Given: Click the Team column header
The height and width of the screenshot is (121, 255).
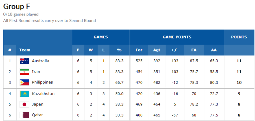Looking at the screenshot, I should [25, 50].
